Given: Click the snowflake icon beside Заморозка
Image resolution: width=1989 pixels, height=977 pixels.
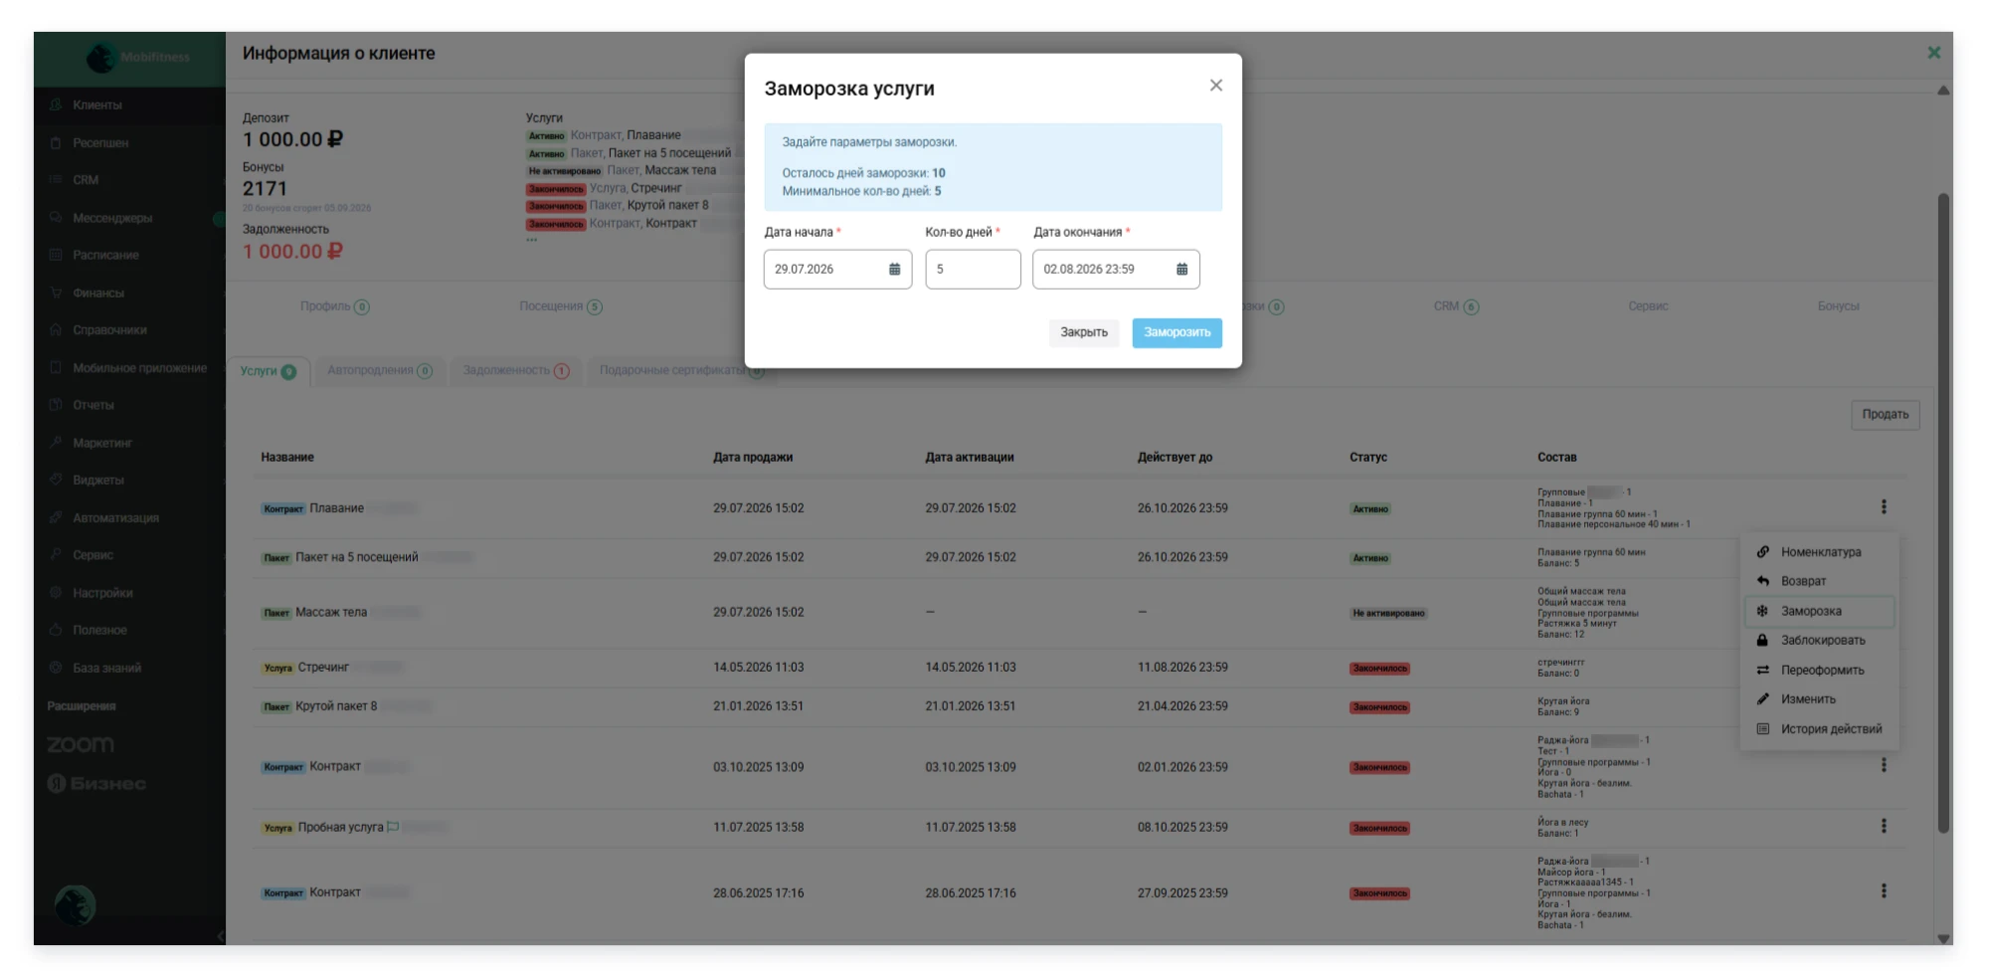Looking at the screenshot, I should 1762,611.
